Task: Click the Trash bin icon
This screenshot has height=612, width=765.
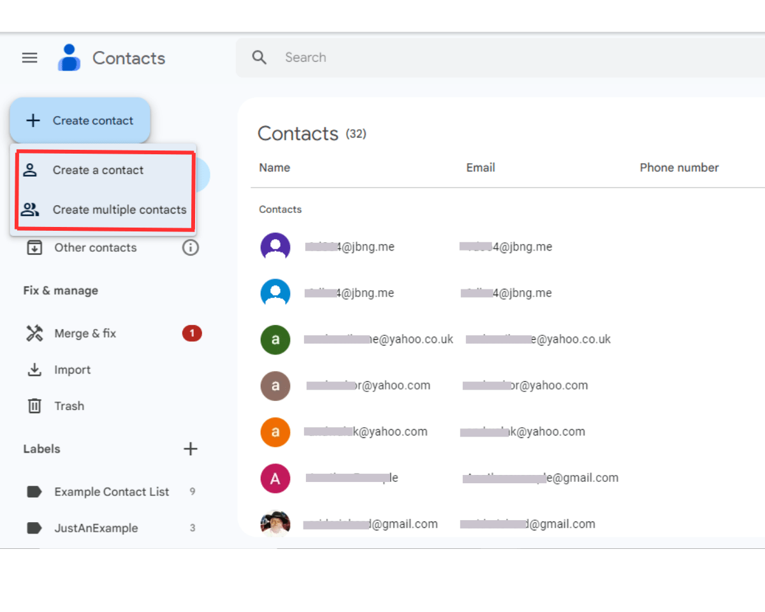Action: coord(34,406)
